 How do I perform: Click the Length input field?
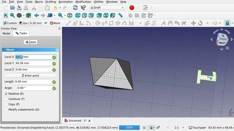click(x=35, y=82)
